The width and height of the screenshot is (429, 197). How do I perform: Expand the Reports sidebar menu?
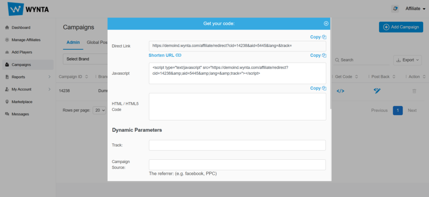pyautogui.click(x=28, y=77)
